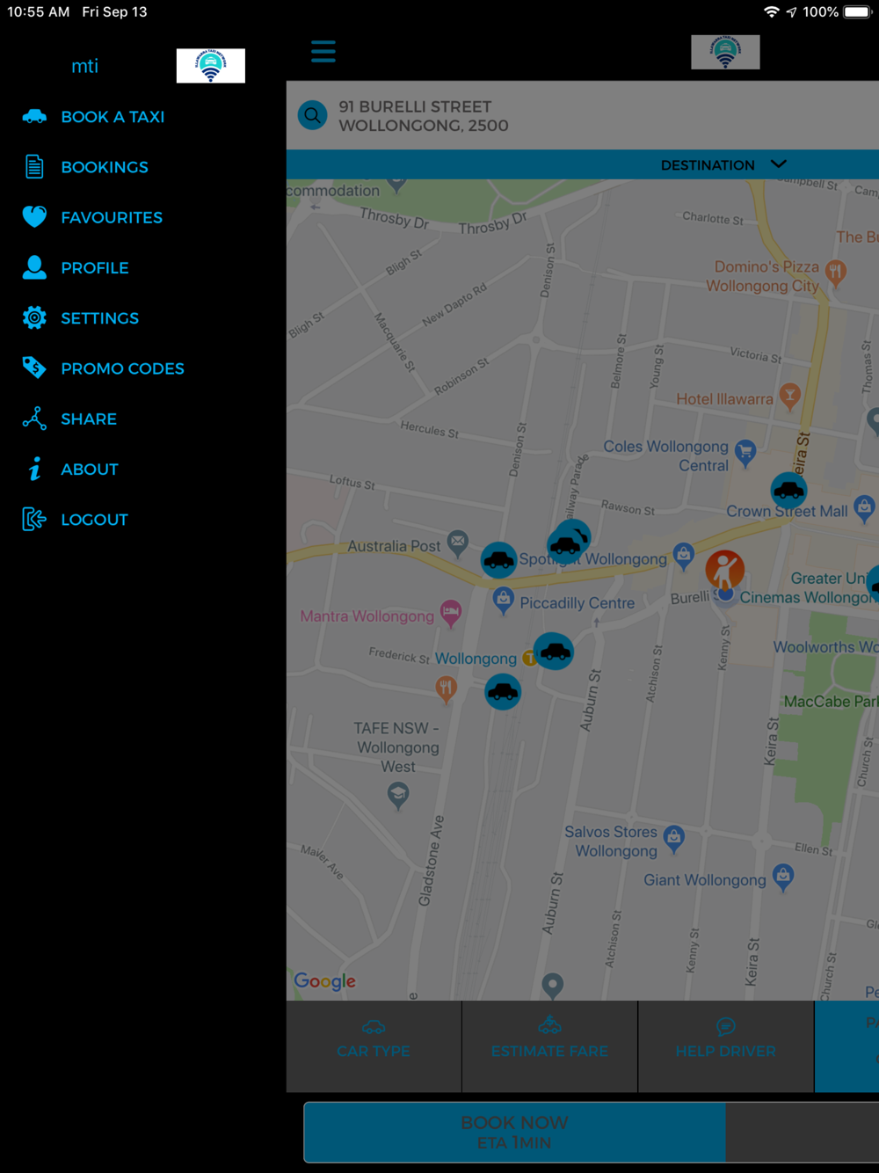
Task: Click the TAFE NSW education pin
Action: [397, 796]
